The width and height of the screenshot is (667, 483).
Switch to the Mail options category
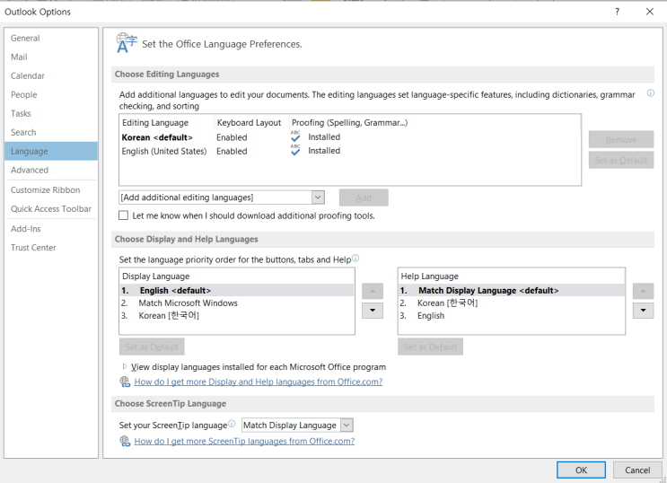[51, 57]
